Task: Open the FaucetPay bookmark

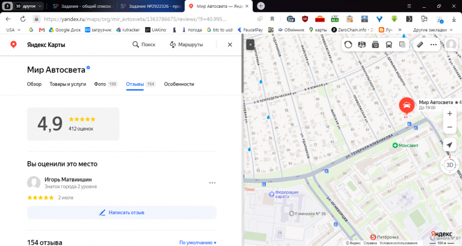Action: [250, 29]
